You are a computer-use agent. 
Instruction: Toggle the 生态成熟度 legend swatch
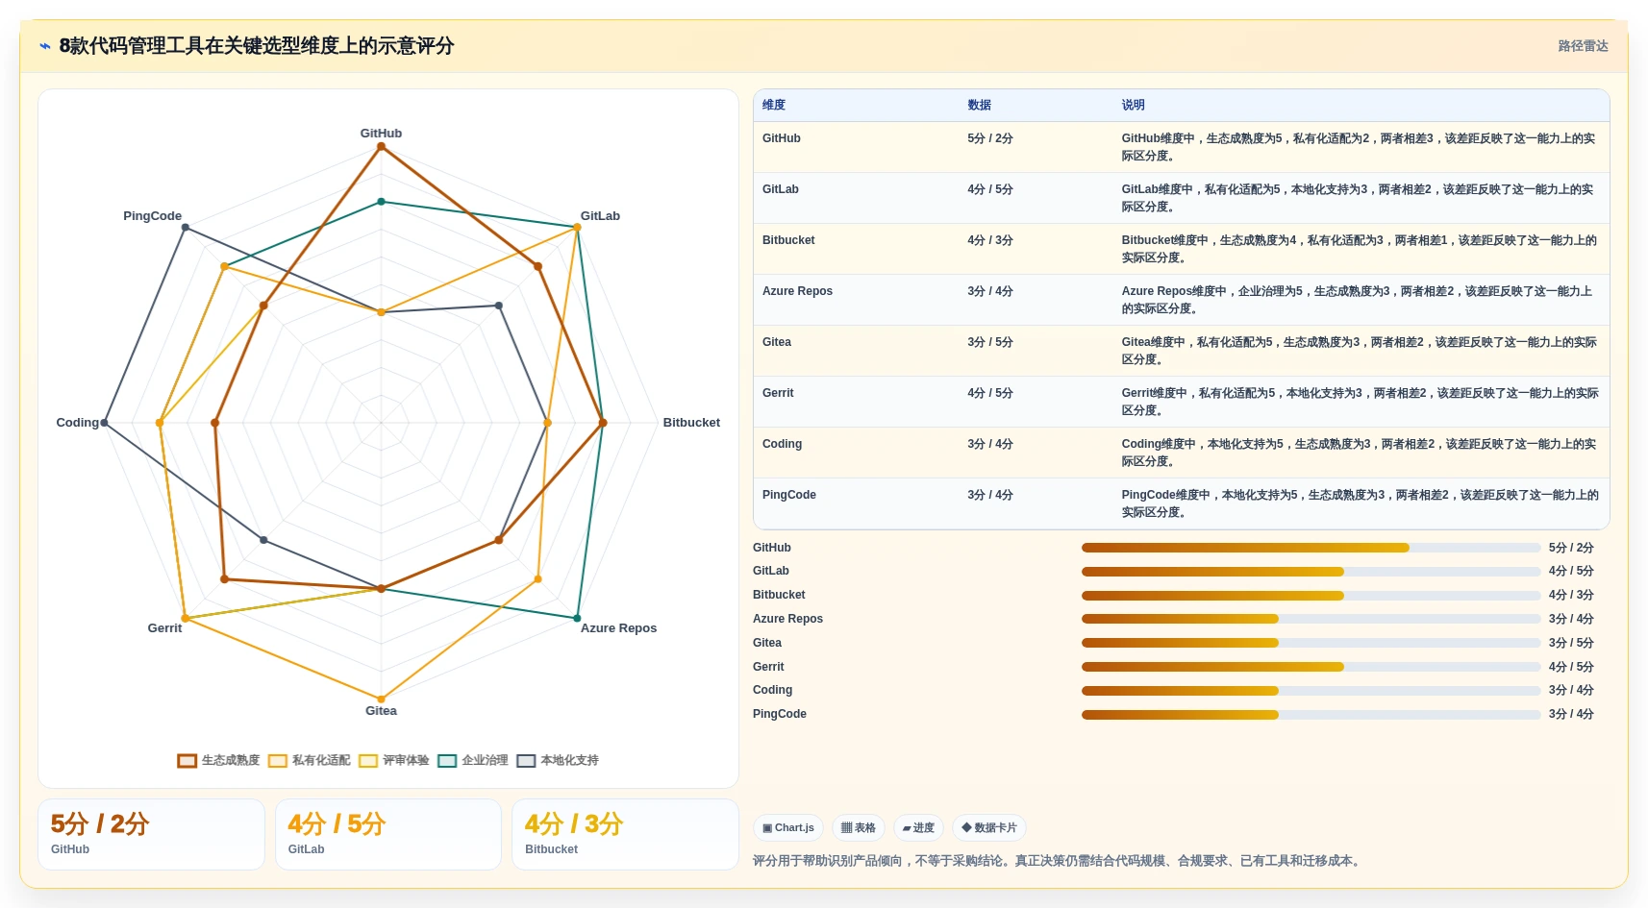(x=187, y=761)
